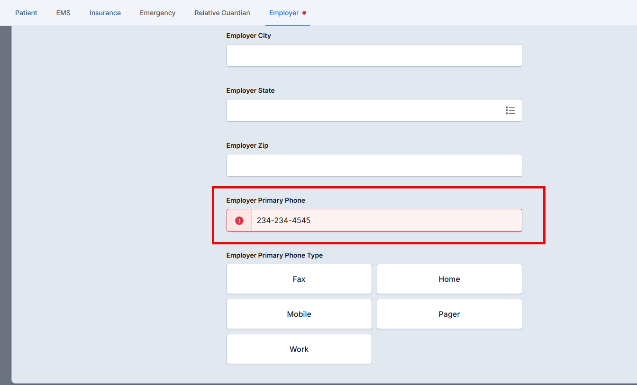Image resolution: width=637 pixels, height=385 pixels.
Task: Open the list icon in Employer State
Action: (510, 110)
